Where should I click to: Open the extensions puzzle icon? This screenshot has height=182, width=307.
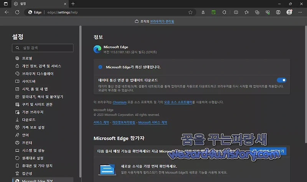224,12
